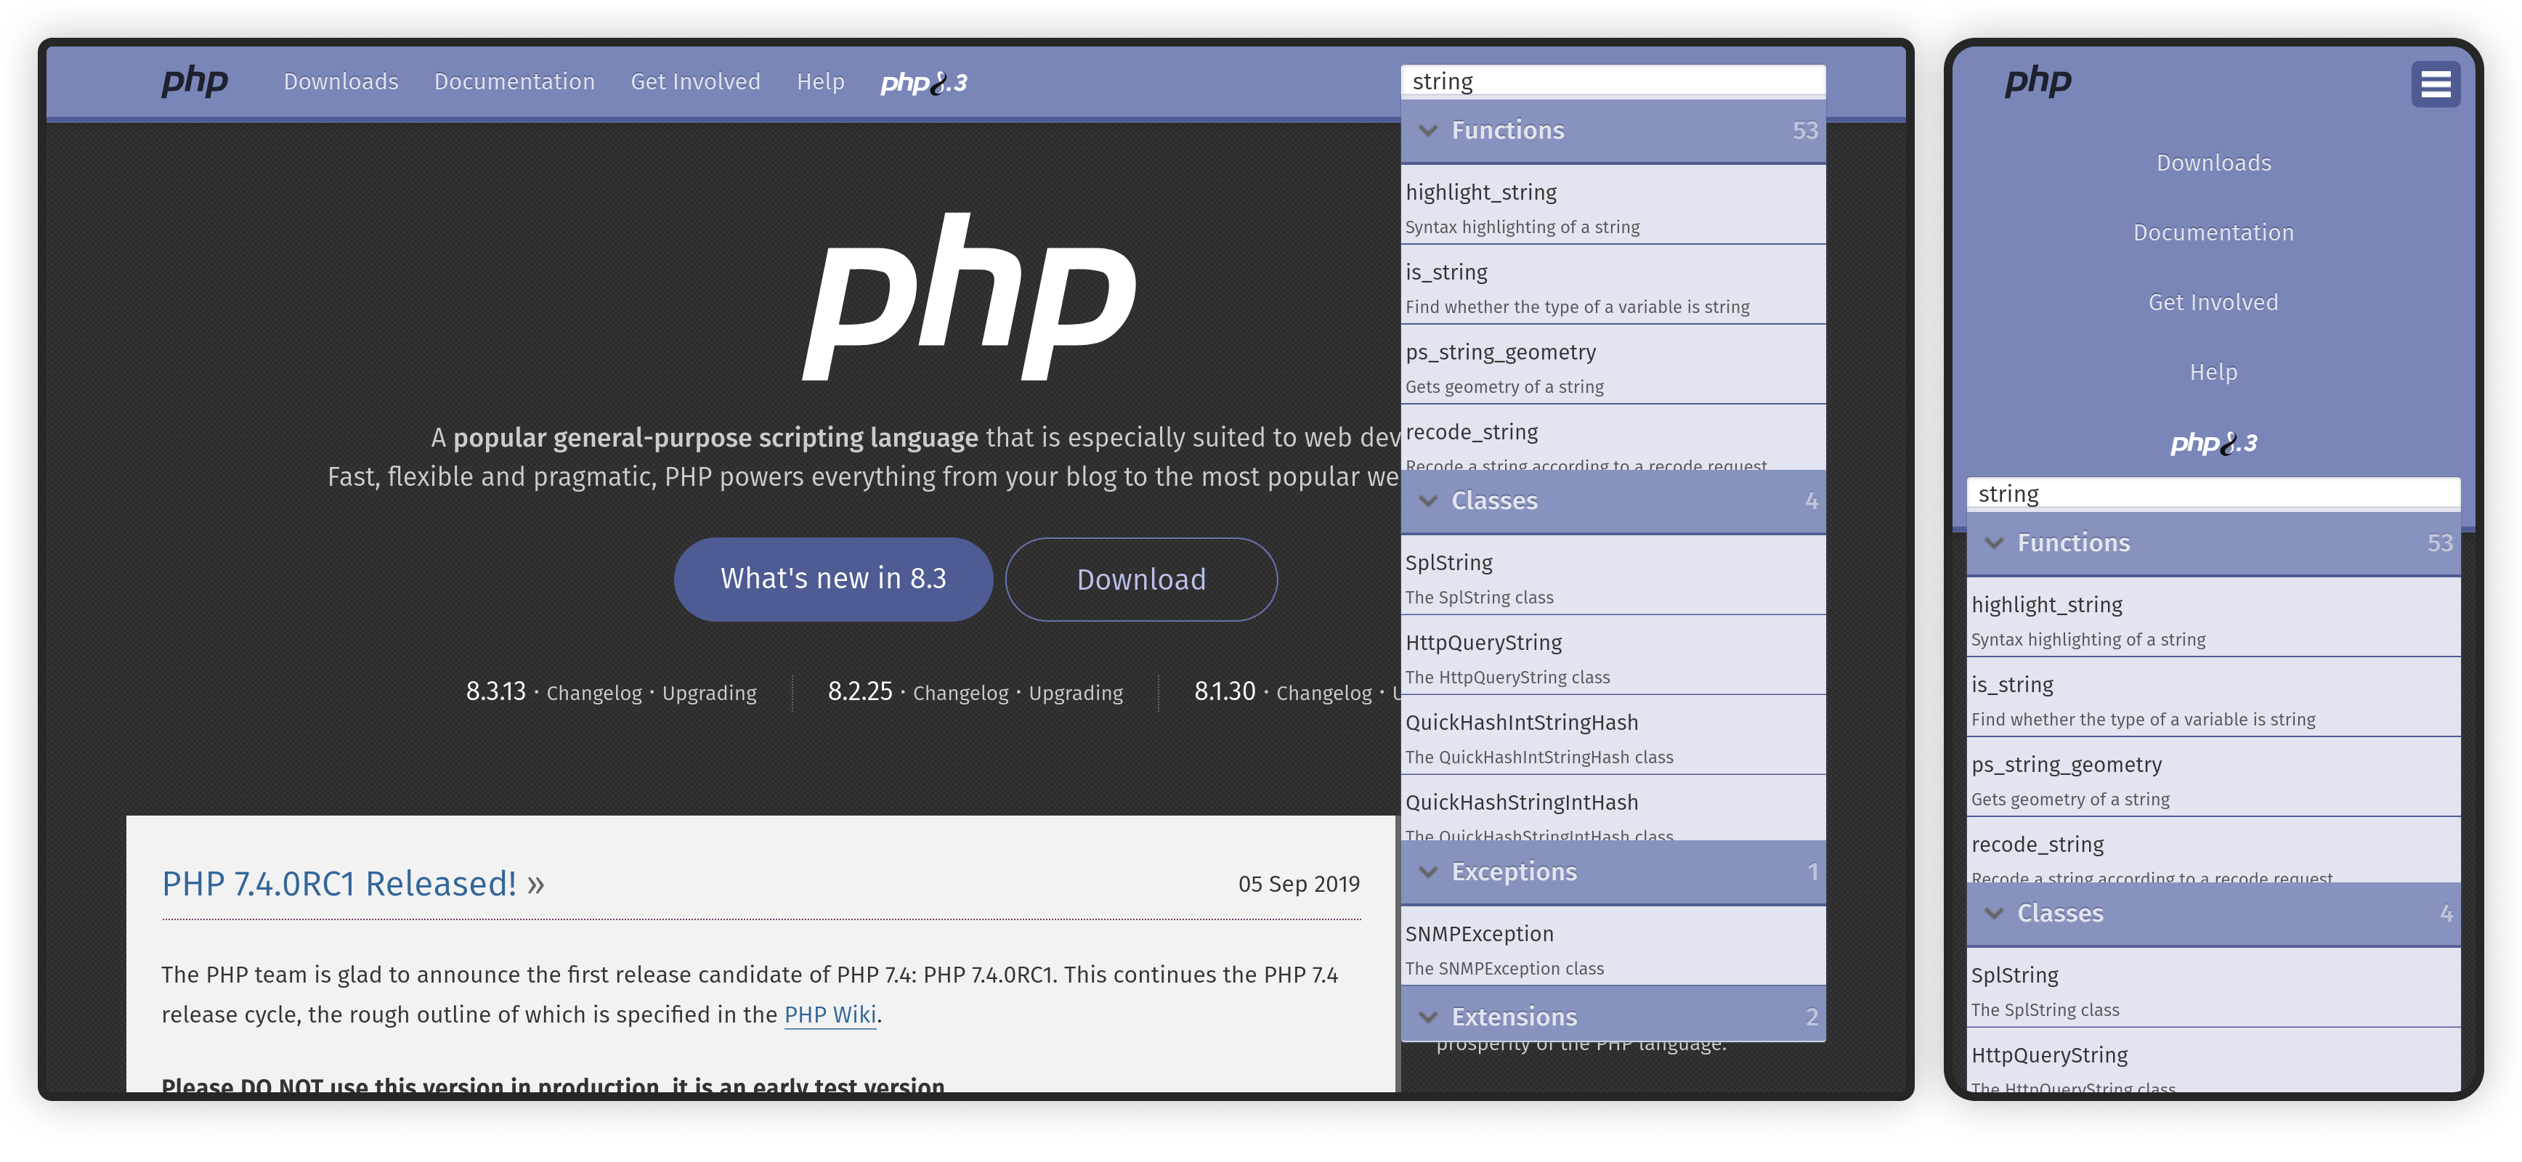The image size is (2522, 1162).
Task: Select QuickHashIntStringHash in desktop search results
Action: click(x=1613, y=736)
